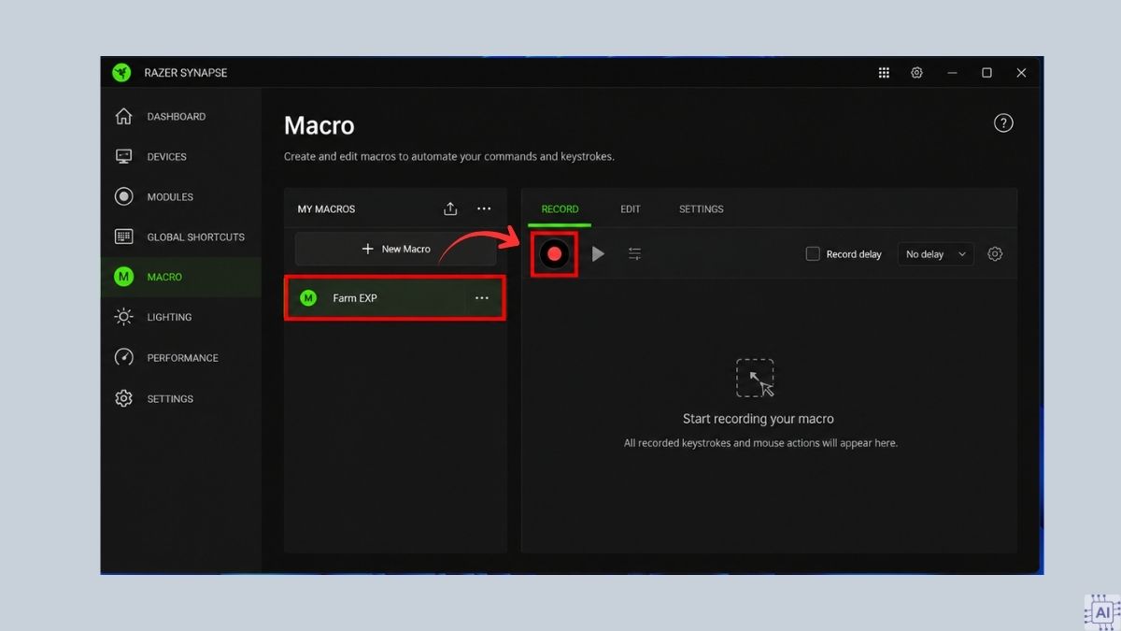
Task: Click the sidebar Settings gear icon
Action: [123, 398]
